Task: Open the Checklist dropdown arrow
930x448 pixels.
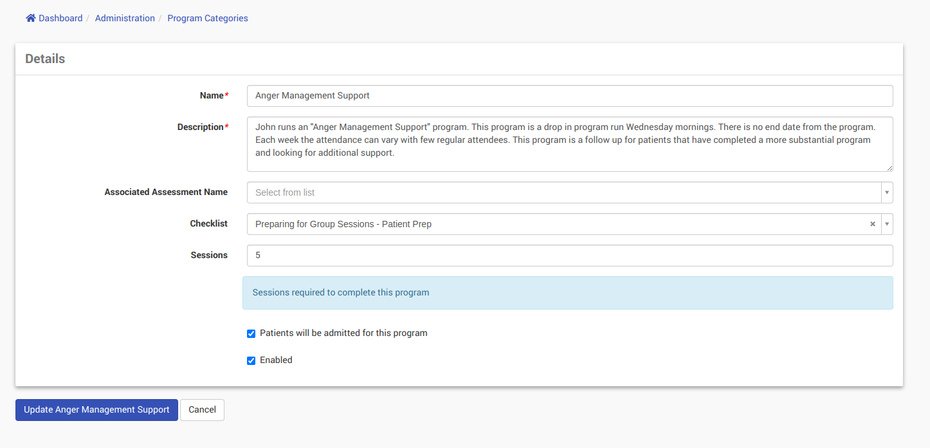Action: point(887,224)
